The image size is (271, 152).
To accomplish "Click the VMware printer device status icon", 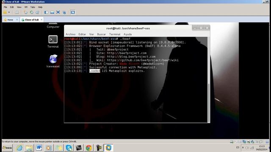I will (248, 142).
